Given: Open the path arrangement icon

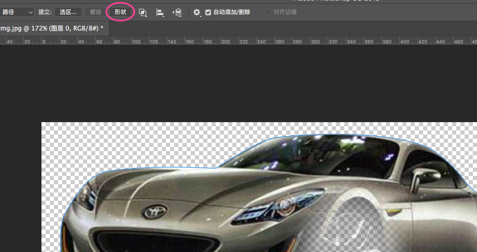Looking at the screenshot, I should point(177,12).
